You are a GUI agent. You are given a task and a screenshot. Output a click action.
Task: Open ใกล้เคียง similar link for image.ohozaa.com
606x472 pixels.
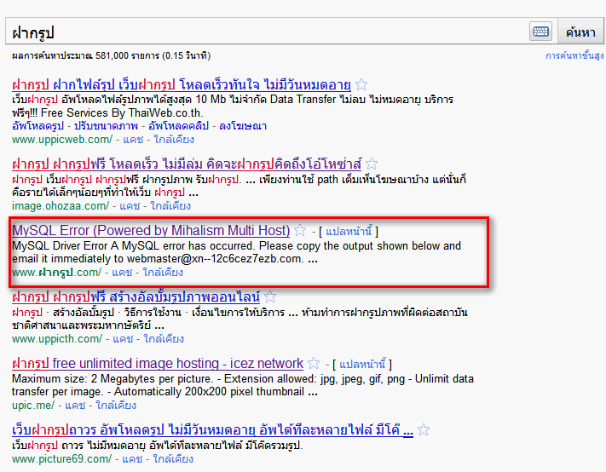tap(170, 206)
